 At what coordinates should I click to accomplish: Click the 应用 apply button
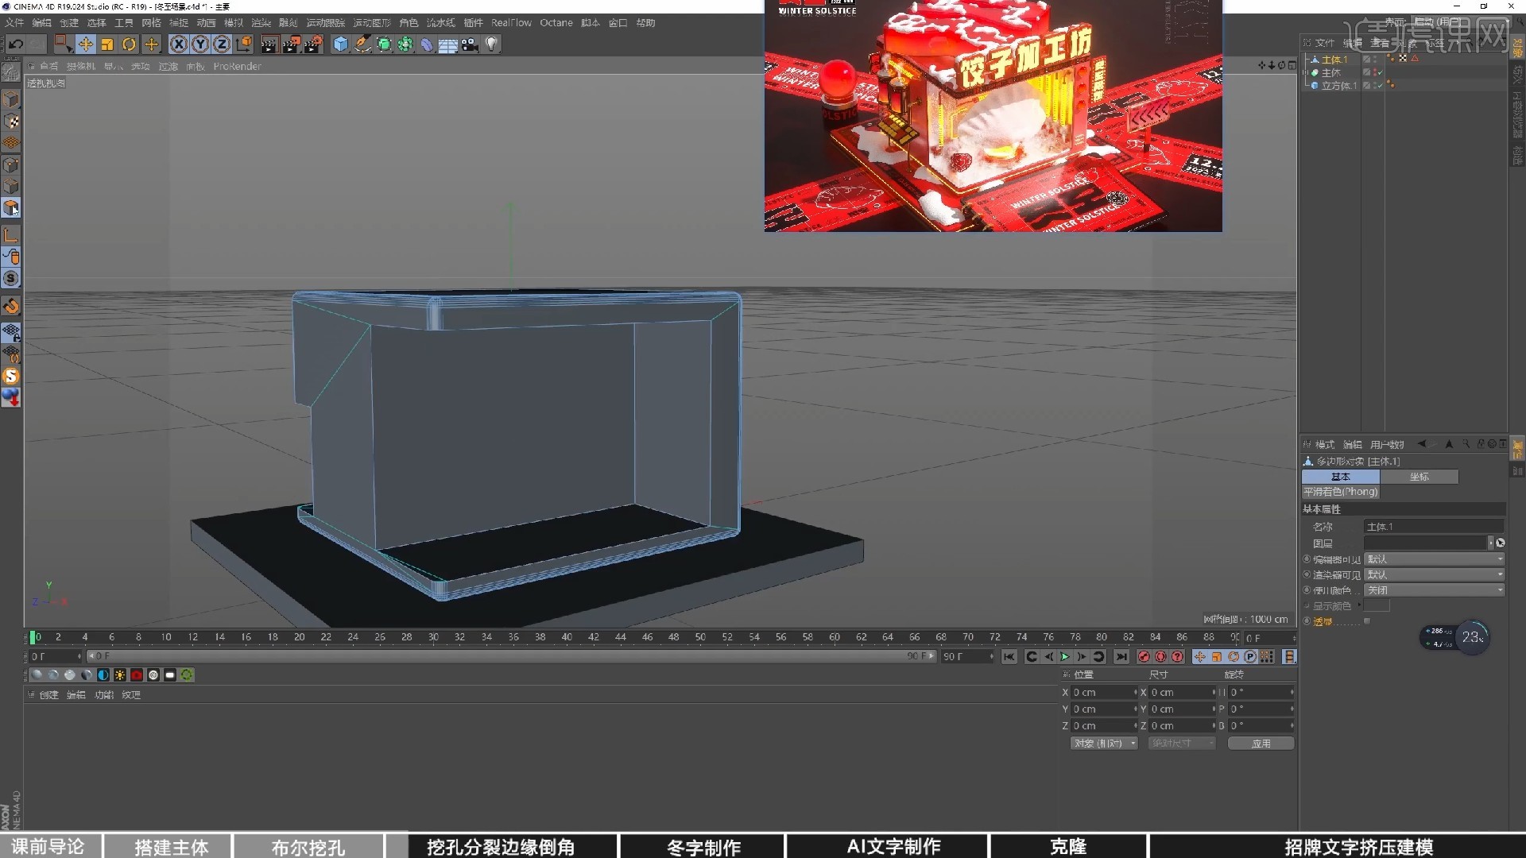(1261, 744)
